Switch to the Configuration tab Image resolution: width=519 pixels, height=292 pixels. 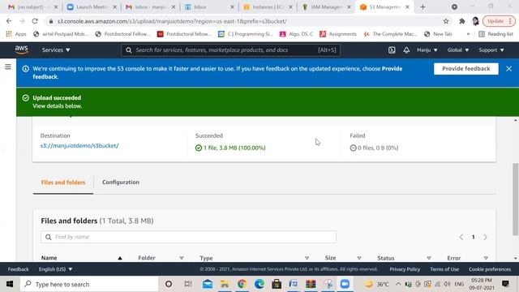click(x=121, y=182)
